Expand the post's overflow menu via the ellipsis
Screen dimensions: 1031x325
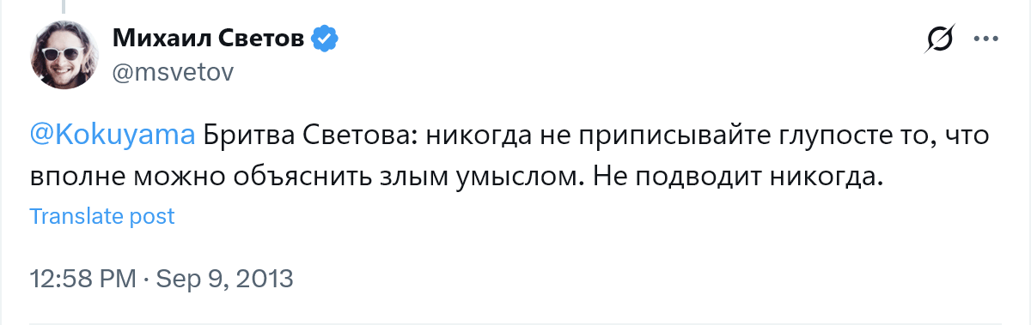click(x=984, y=38)
